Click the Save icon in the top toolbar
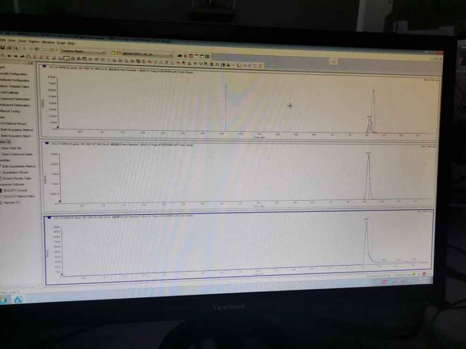The height and width of the screenshot is (349, 466). tap(3, 48)
